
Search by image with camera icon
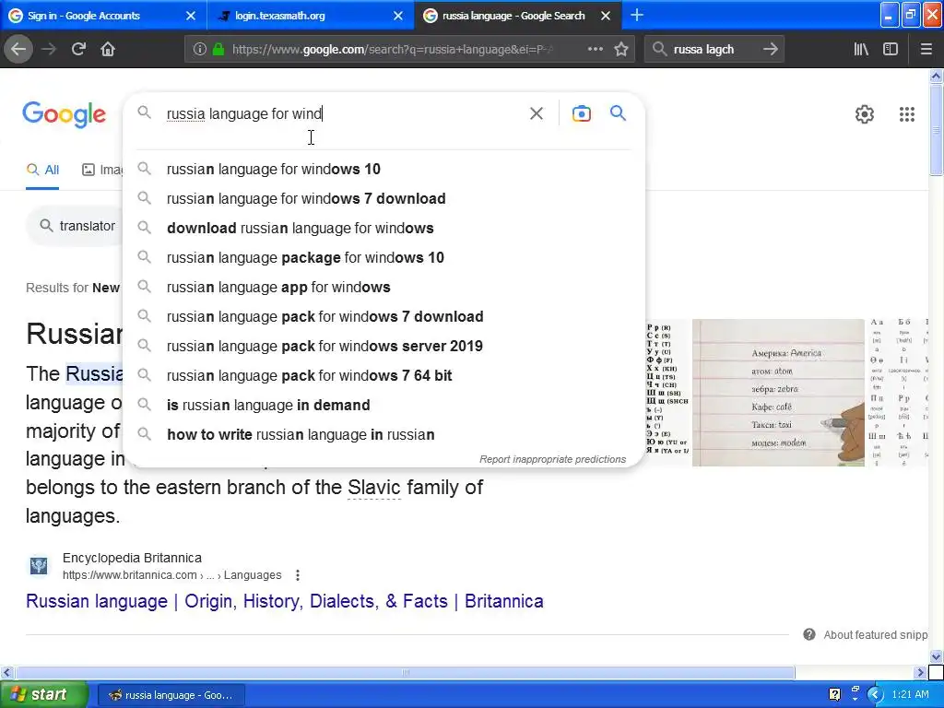(581, 113)
